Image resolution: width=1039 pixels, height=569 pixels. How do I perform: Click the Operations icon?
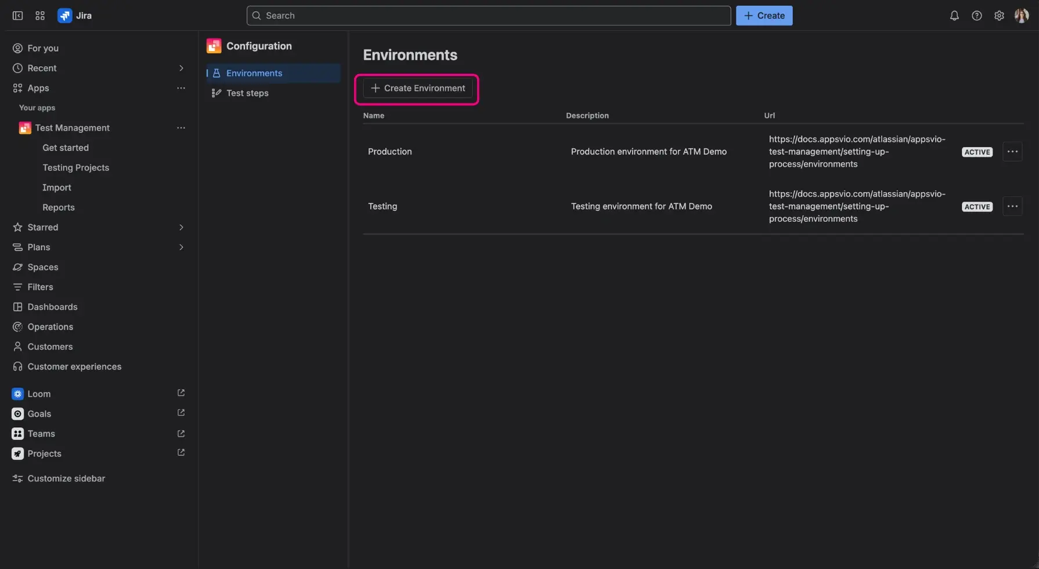pyautogui.click(x=17, y=327)
